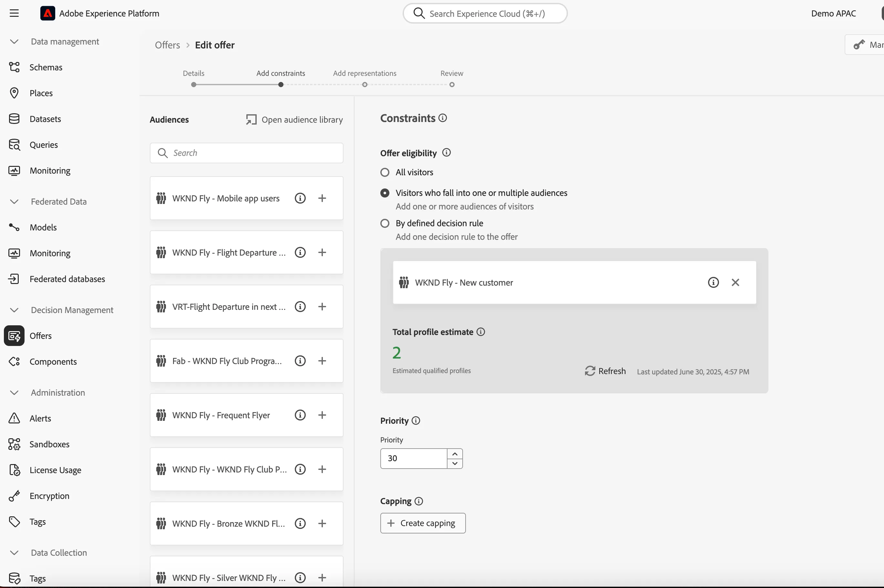Go to Places in sidebar
Screen dimensions: 884x588
(41, 93)
